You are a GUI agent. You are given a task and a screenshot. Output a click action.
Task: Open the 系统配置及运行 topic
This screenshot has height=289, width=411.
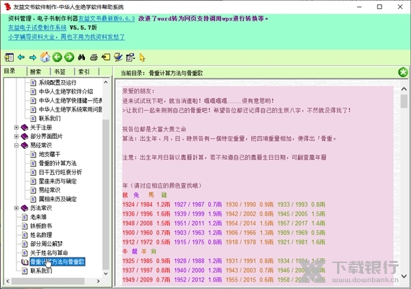(x=58, y=83)
